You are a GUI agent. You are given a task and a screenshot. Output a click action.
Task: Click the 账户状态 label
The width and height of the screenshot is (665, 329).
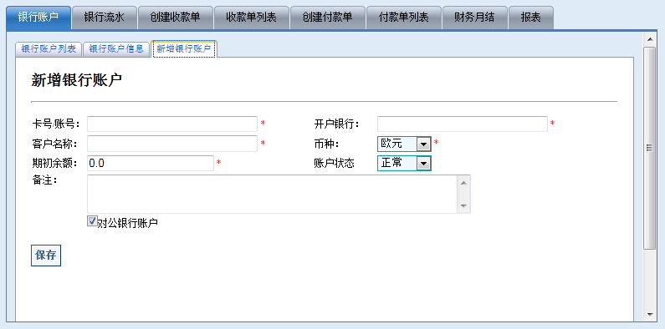coord(335,164)
